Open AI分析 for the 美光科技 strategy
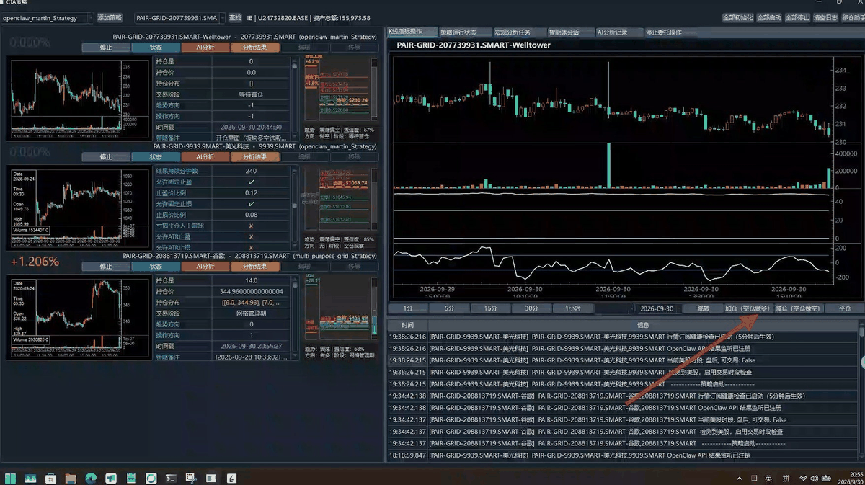 (x=205, y=156)
